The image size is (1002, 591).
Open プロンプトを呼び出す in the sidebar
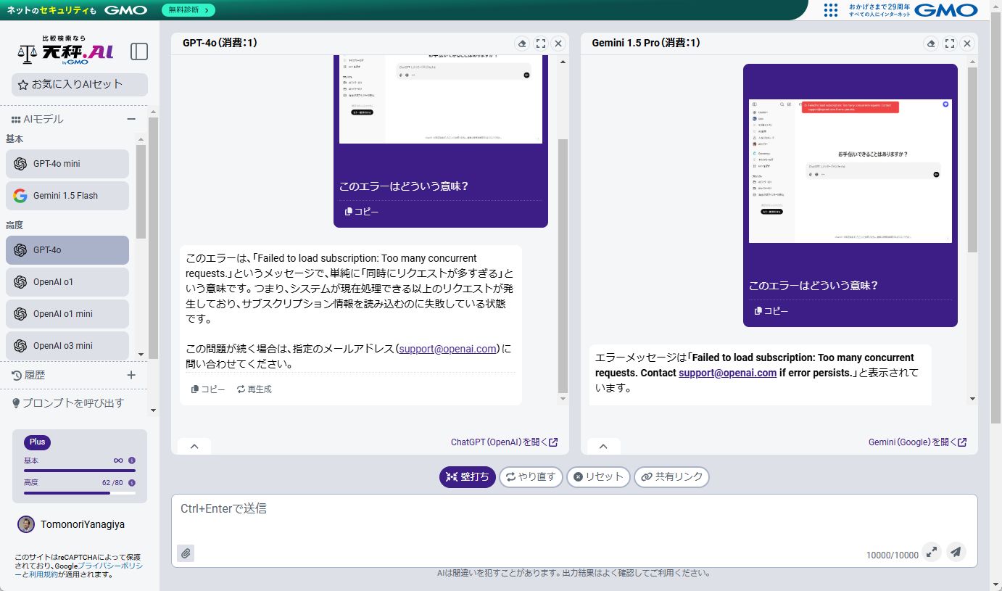(x=73, y=402)
